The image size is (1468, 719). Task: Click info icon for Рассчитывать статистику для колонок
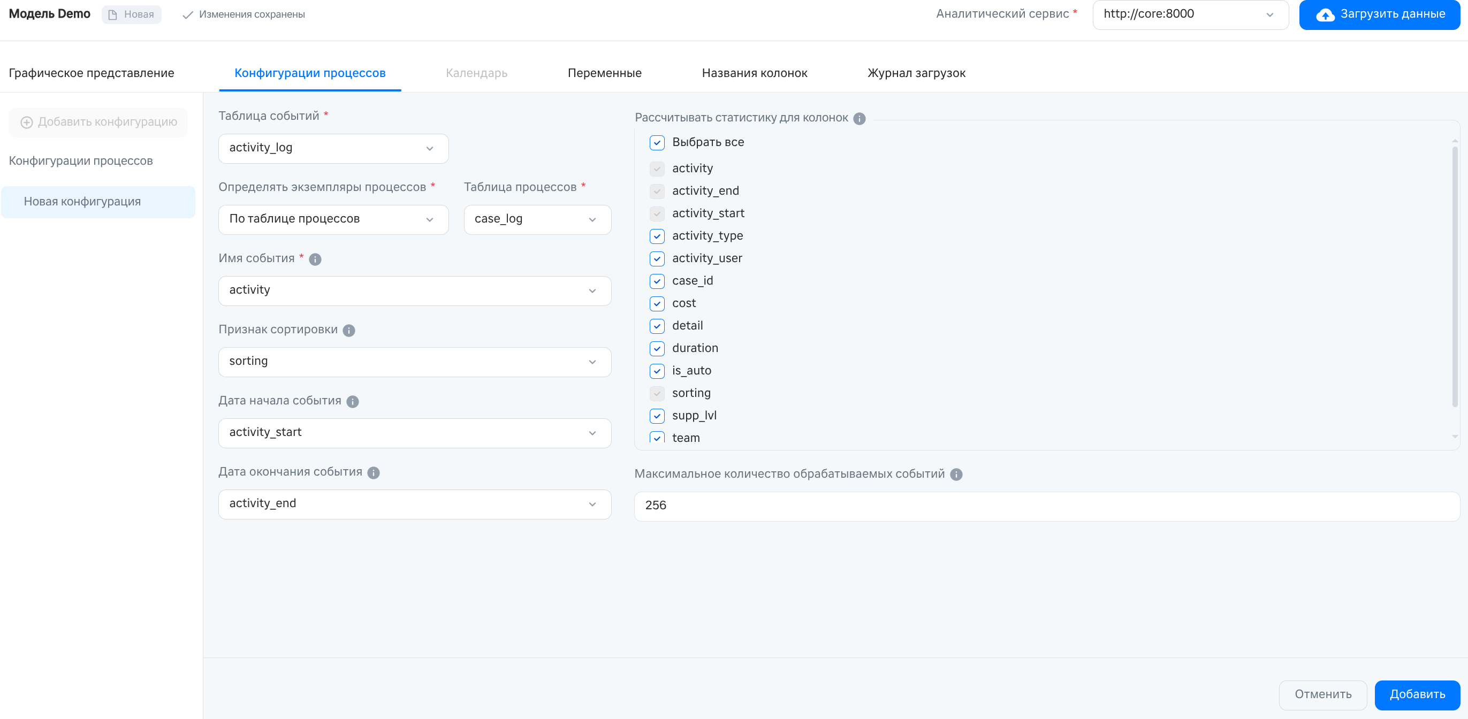(859, 119)
